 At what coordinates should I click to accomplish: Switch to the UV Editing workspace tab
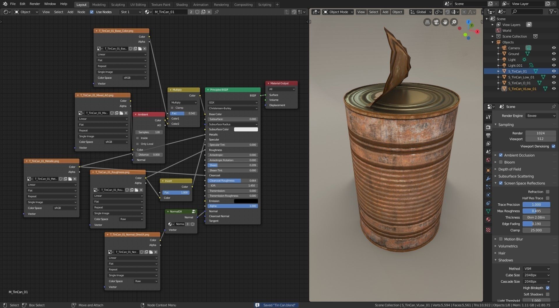pyautogui.click(x=138, y=5)
